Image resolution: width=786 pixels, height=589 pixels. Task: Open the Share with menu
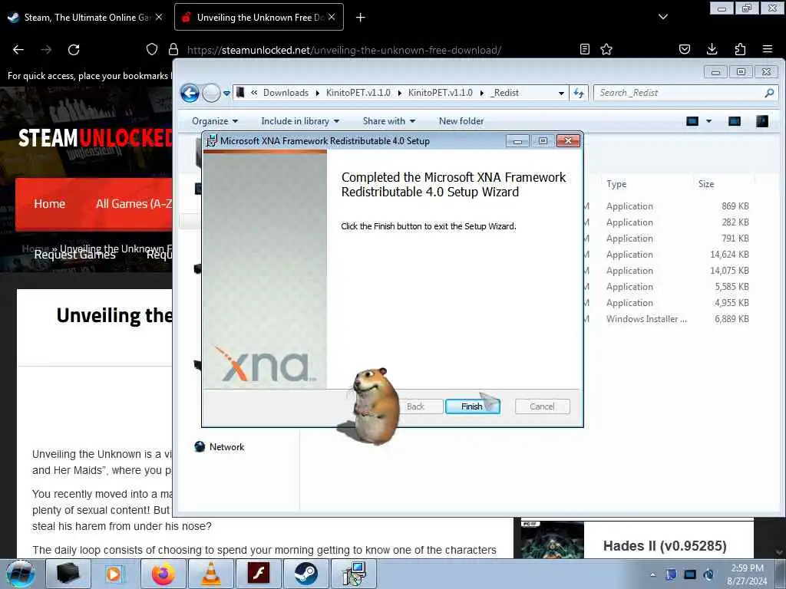(389, 121)
